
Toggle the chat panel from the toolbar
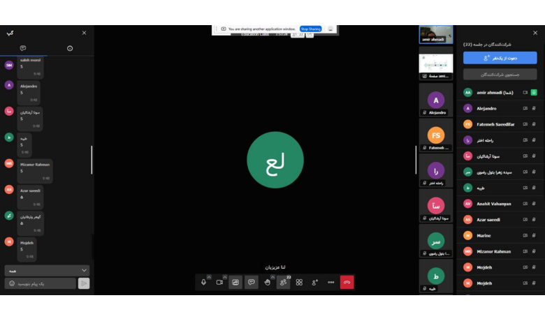point(252,282)
